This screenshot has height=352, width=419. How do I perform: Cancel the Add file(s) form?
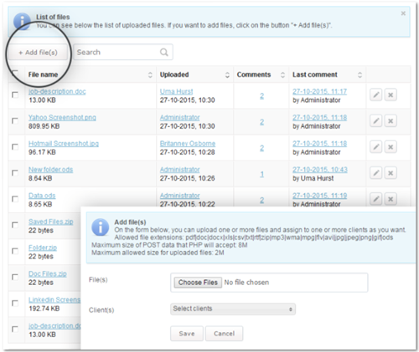tap(224, 334)
